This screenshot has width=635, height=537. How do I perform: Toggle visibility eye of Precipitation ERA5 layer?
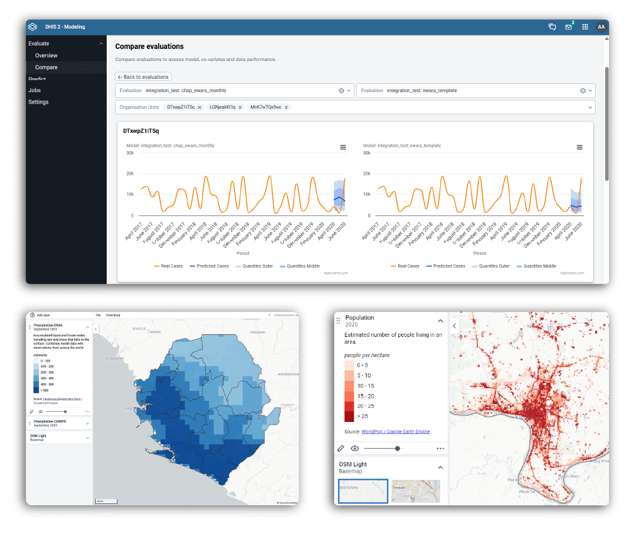coord(41,412)
